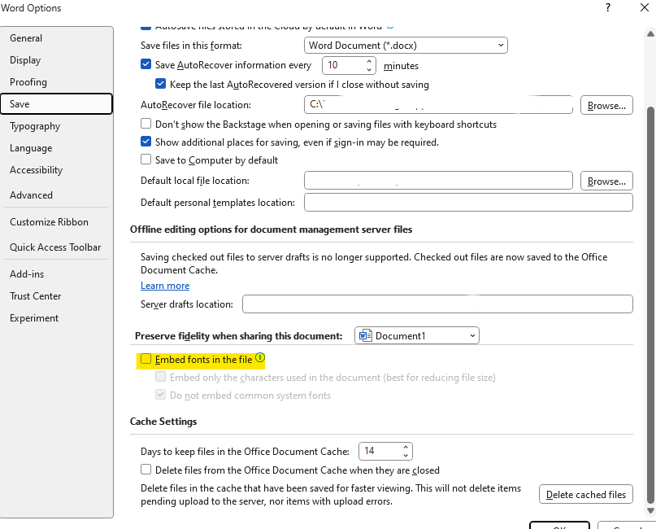The height and width of the screenshot is (529, 656).
Task: Click the Server drafts location field
Action: 437,304
